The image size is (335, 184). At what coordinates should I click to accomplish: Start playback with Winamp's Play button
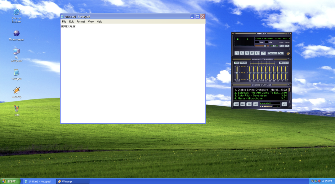tap(242, 53)
